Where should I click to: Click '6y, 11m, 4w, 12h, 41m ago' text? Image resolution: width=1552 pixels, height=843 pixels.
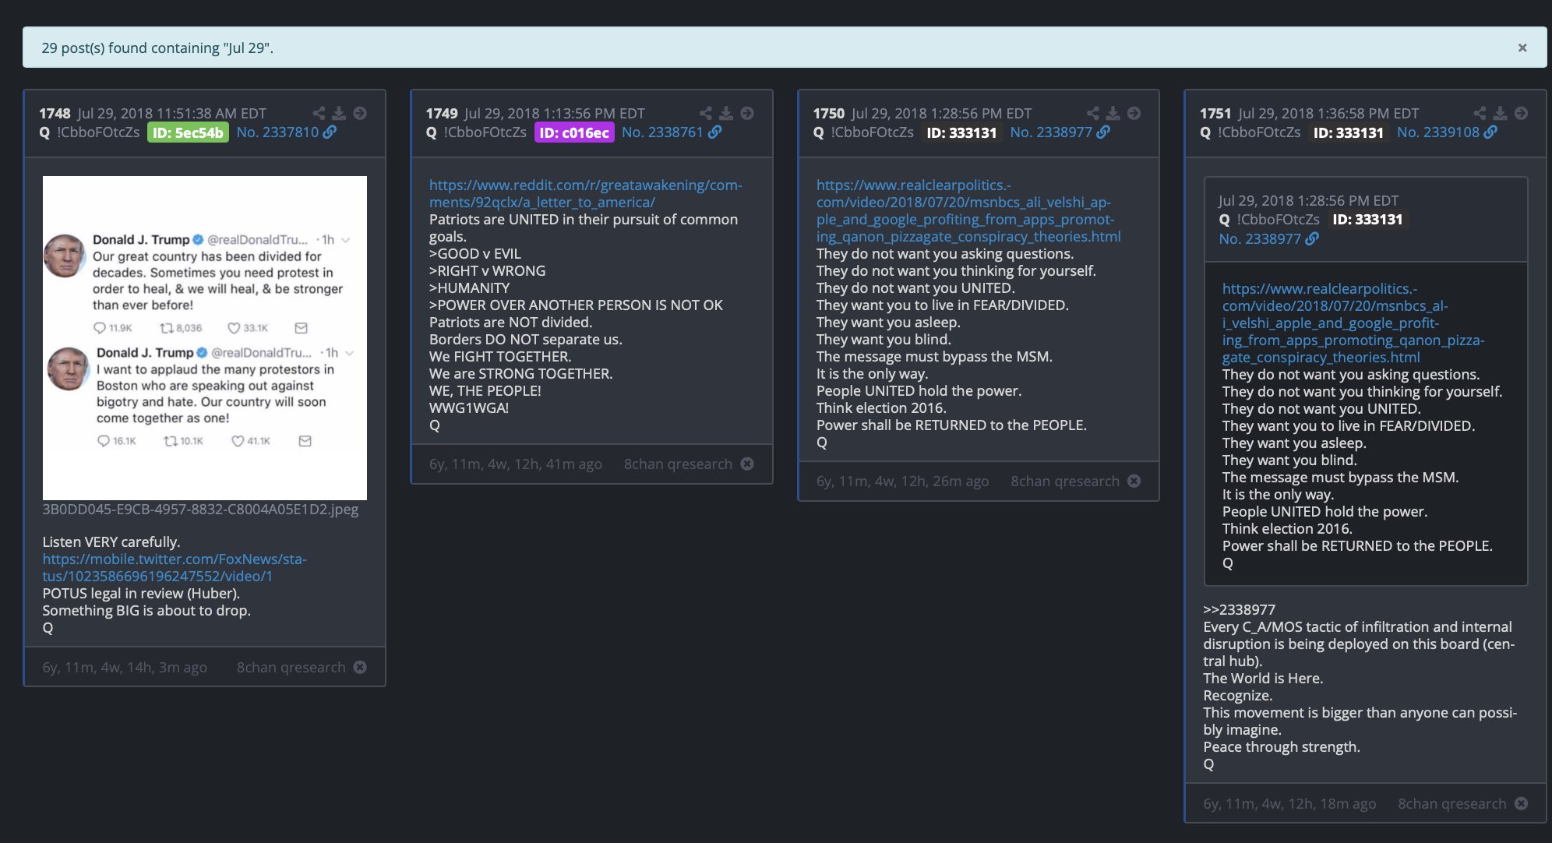coord(516,464)
